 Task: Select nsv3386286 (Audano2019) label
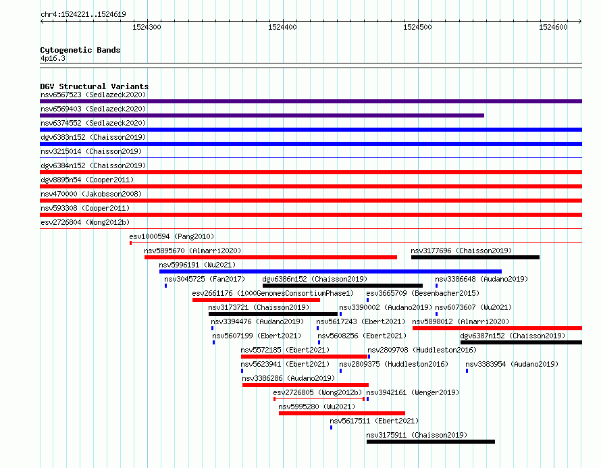tap(288, 378)
